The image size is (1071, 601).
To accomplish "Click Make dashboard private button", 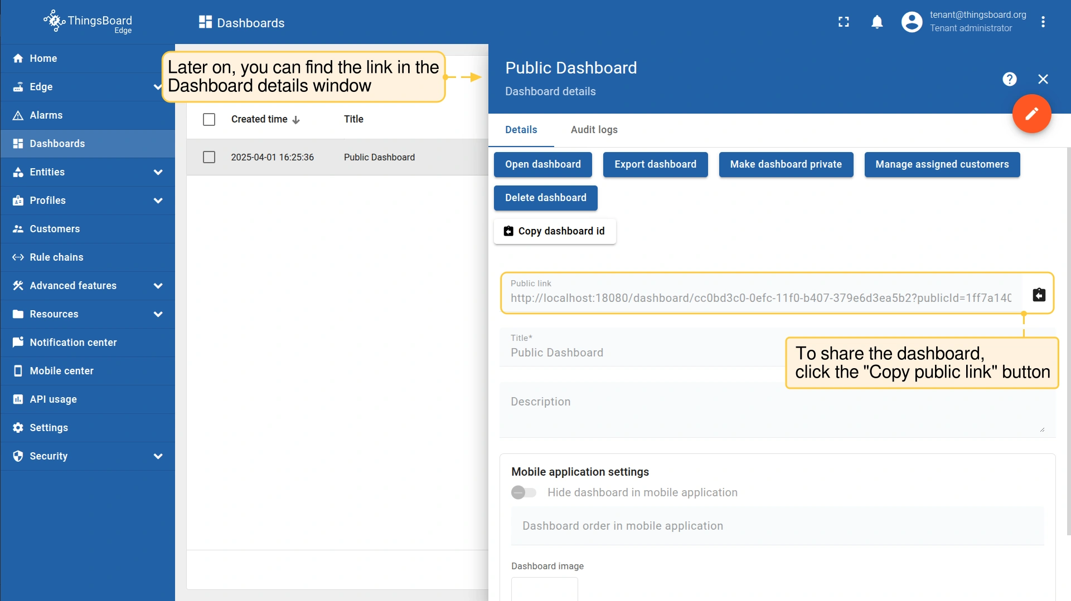I will pos(786,164).
